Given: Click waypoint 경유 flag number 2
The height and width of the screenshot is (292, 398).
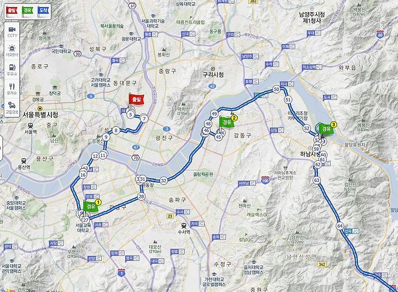Looking at the screenshot, I should pyautogui.click(x=227, y=122).
